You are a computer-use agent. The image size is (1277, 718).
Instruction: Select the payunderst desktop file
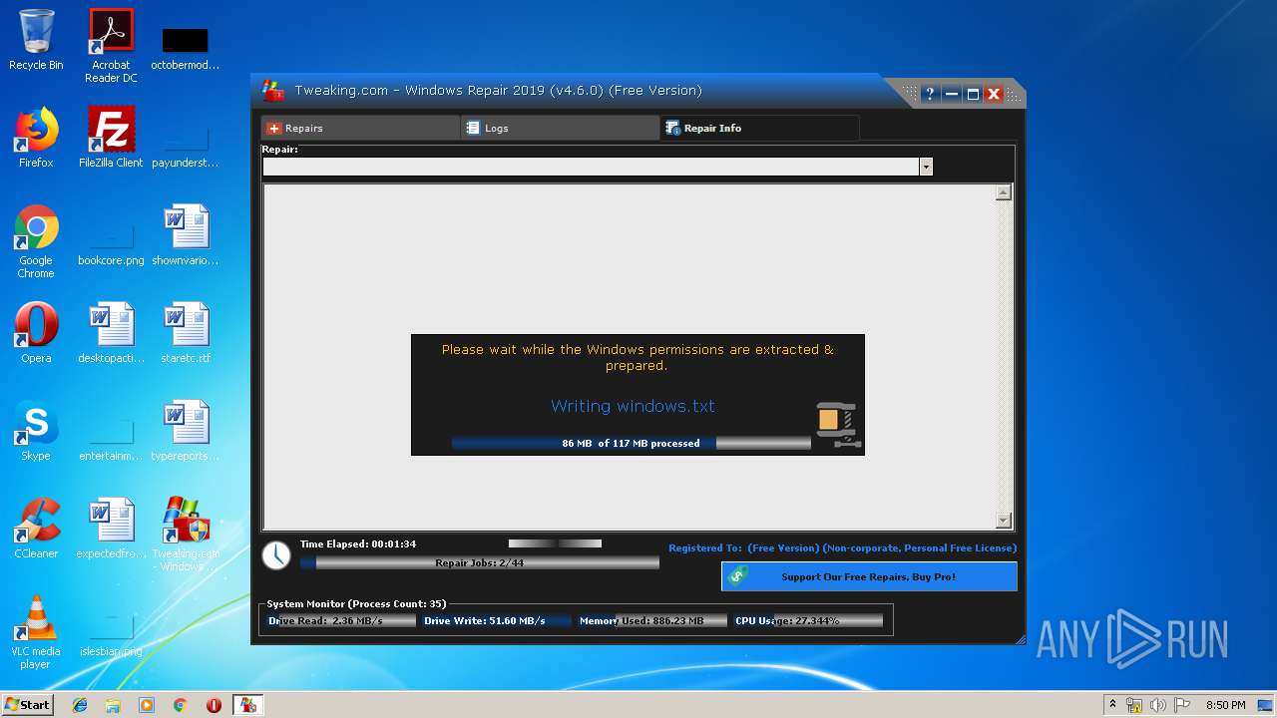[186, 145]
